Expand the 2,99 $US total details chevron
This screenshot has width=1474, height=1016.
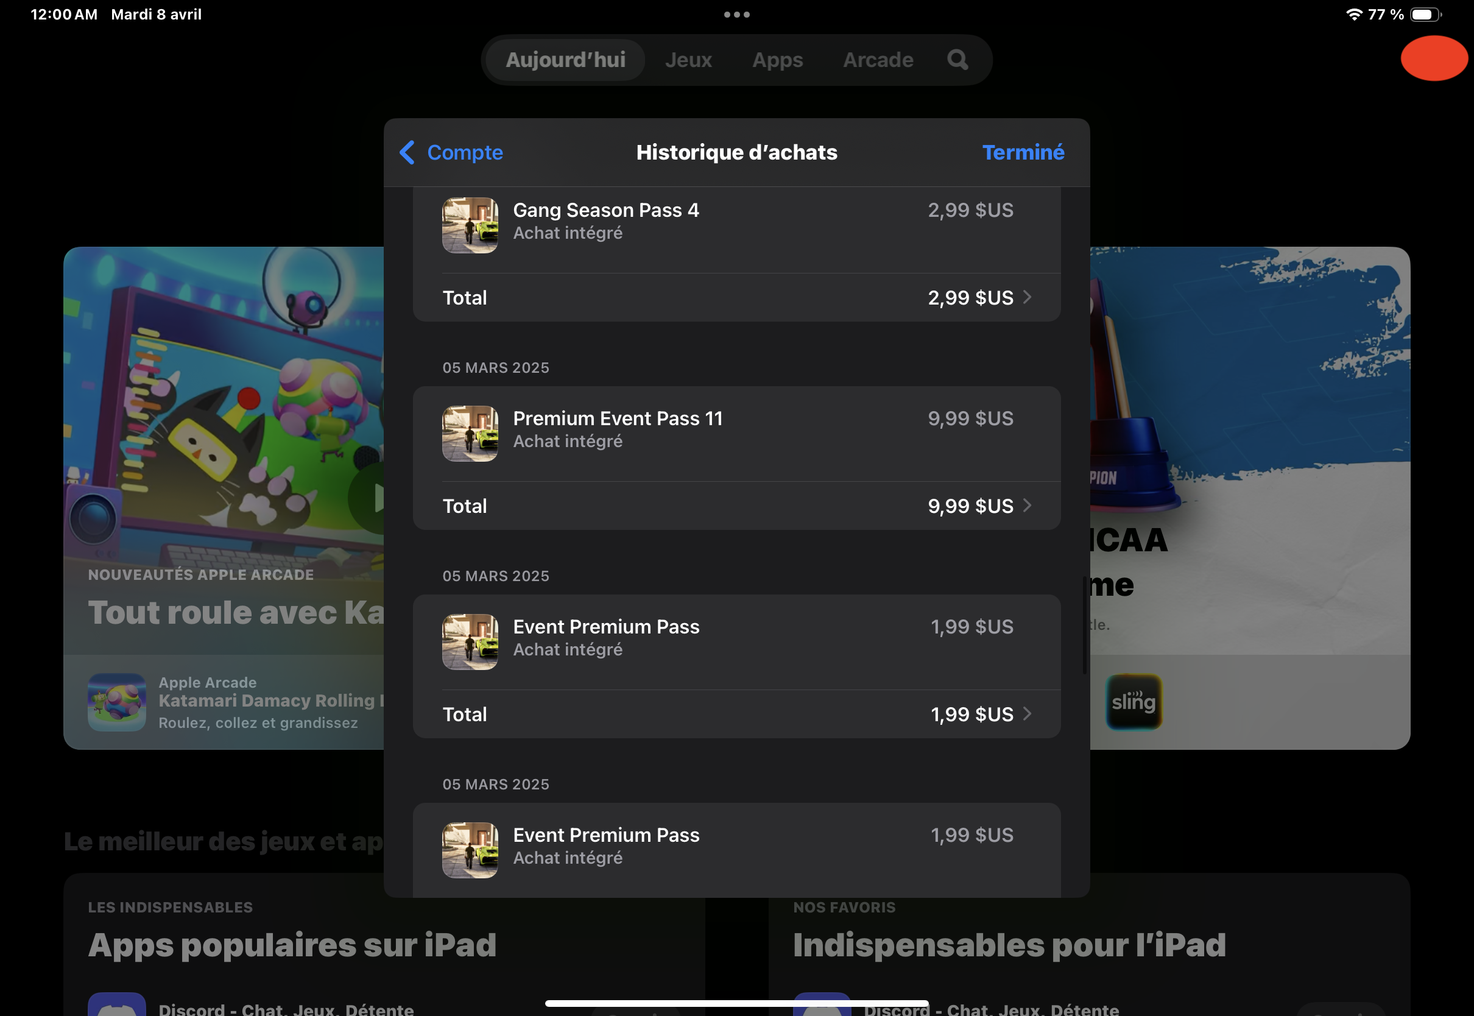(x=1026, y=297)
